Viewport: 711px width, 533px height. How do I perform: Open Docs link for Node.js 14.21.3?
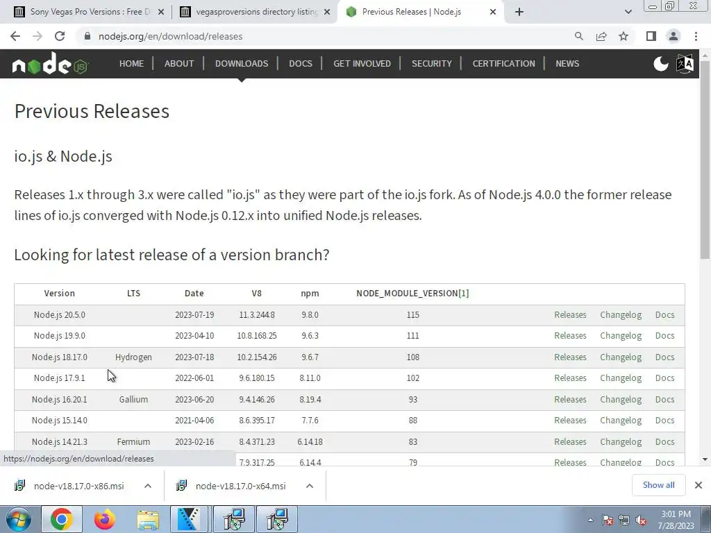click(x=664, y=441)
